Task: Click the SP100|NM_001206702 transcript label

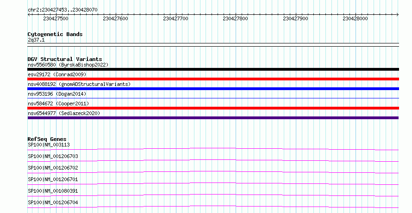Action: (53, 168)
